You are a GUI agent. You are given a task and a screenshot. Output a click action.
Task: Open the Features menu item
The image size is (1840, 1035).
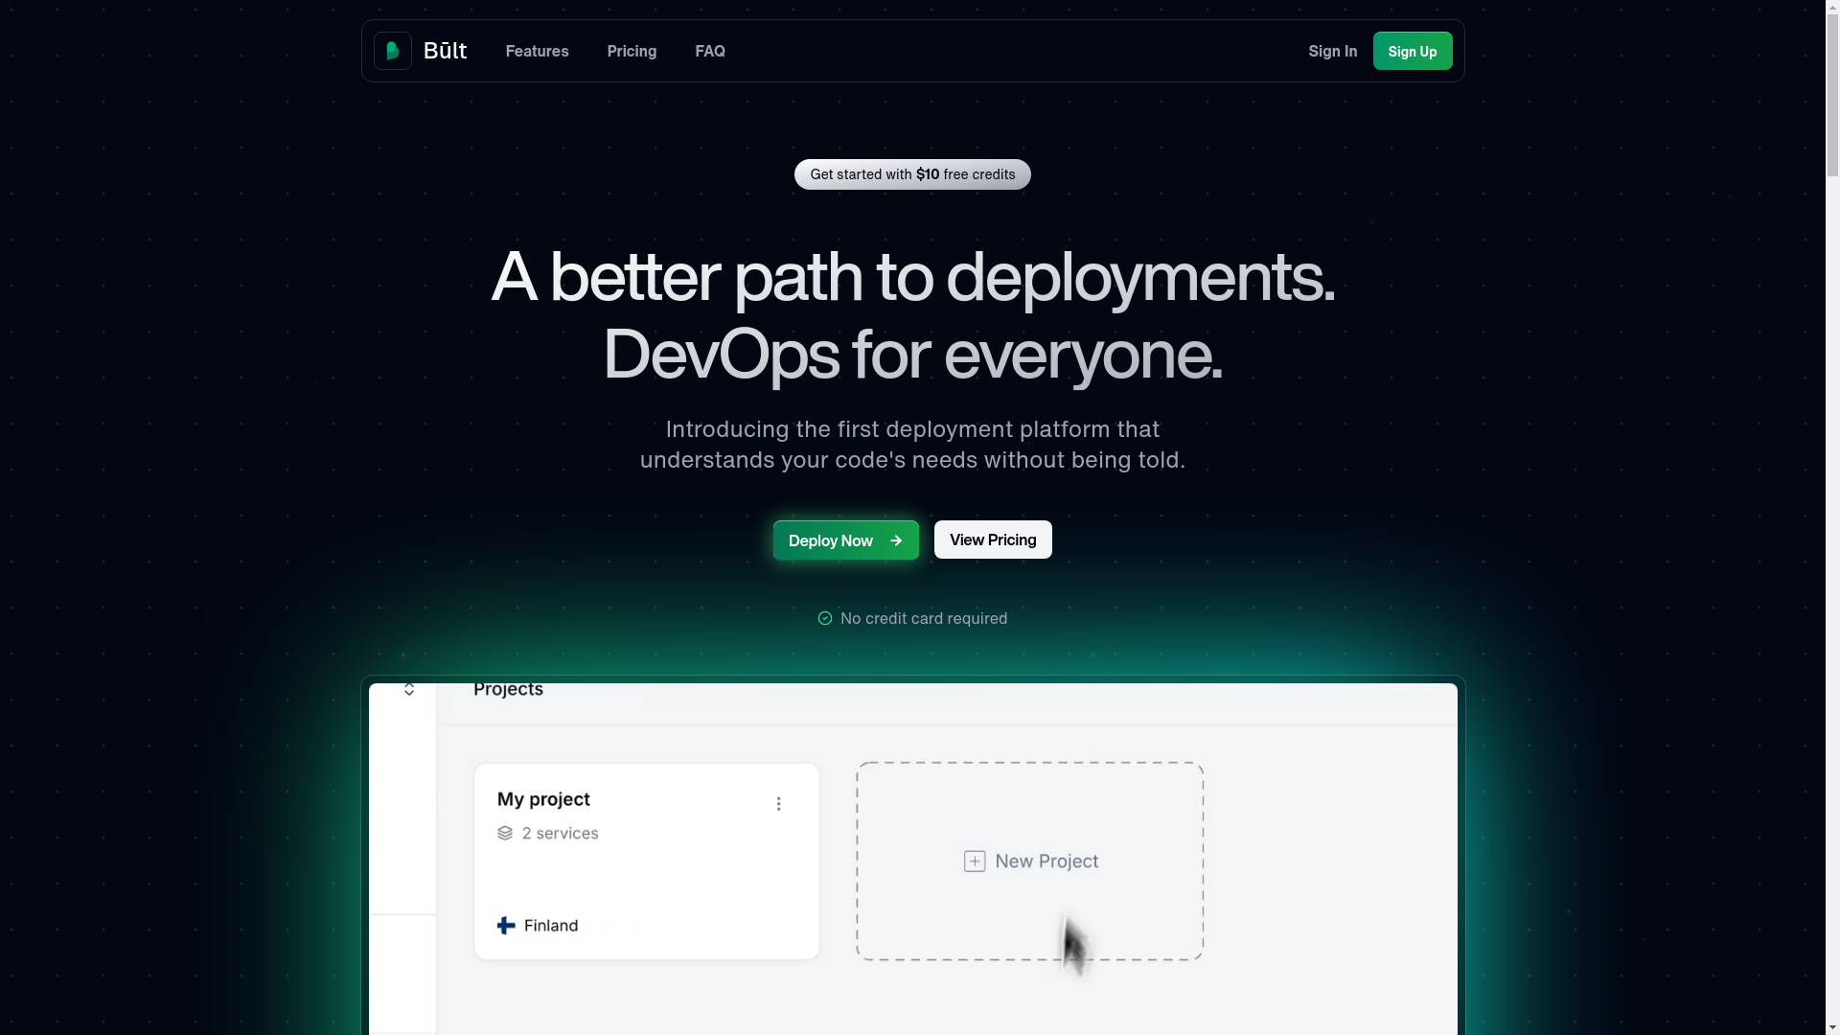537,51
